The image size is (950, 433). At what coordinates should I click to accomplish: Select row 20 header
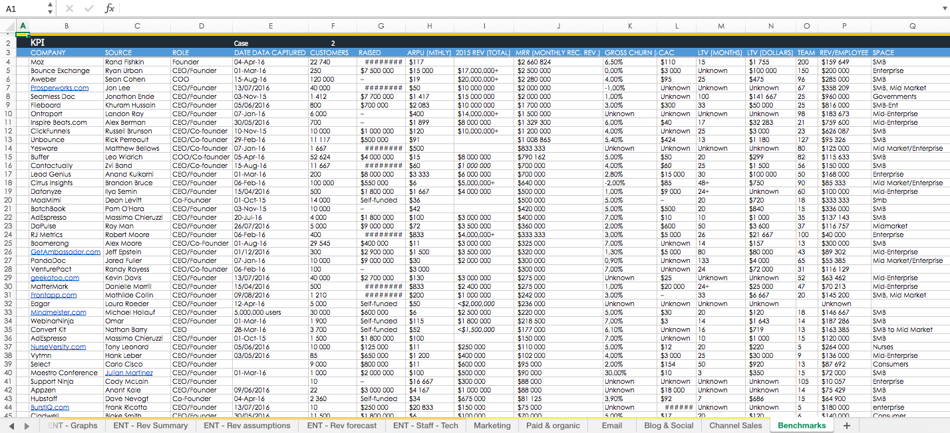pyautogui.click(x=7, y=200)
